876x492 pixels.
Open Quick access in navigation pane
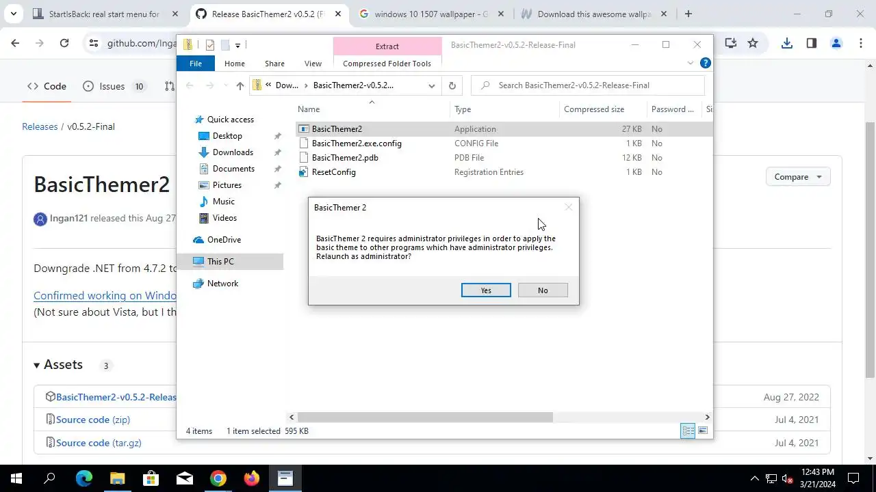point(231,120)
